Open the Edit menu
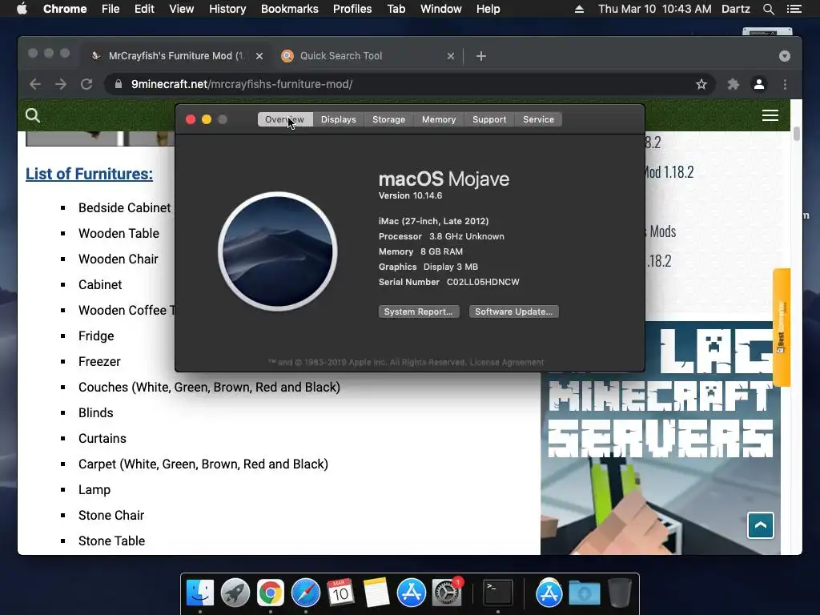The width and height of the screenshot is (820, 615). [x=144, y=9]
